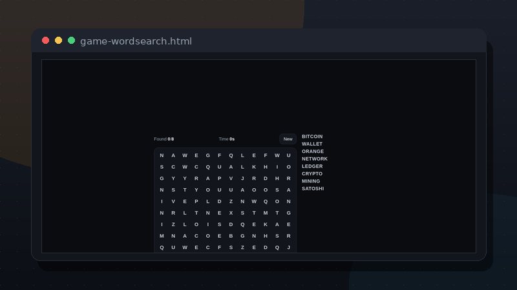The width and height of the screenshot is (517, 290).
Task: Click letter Z in the IZLOIS row
Action: (x=173, y=224)
